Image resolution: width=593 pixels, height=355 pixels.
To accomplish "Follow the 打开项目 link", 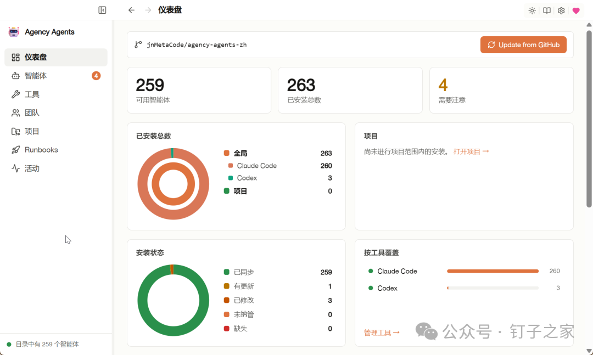I will [x=471, y=151].
